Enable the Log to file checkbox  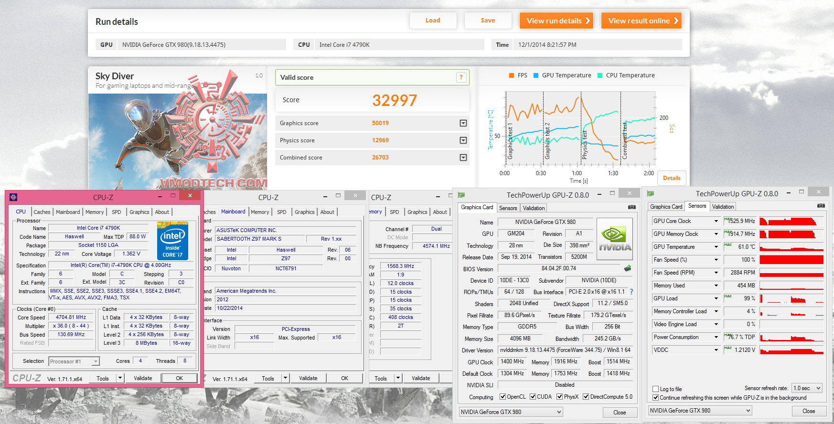656,389
